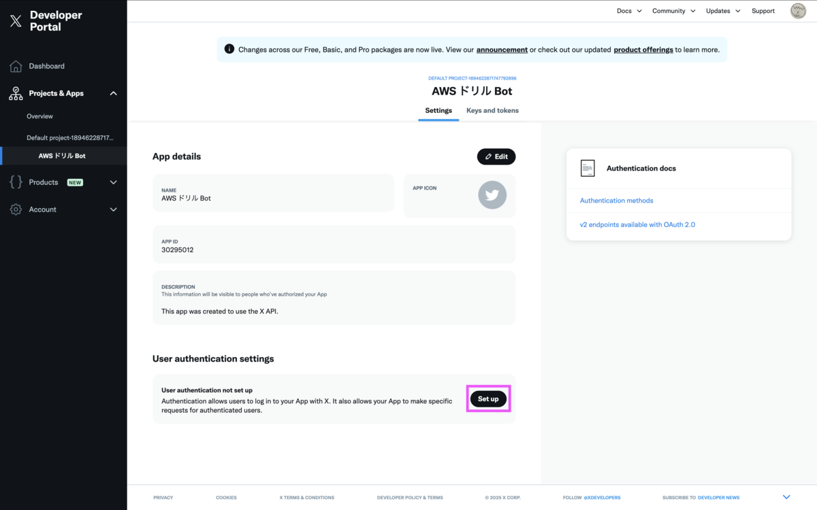Click the pencil icon on Edit button
The image size is (817, 510).
click(x=489, y=156)
